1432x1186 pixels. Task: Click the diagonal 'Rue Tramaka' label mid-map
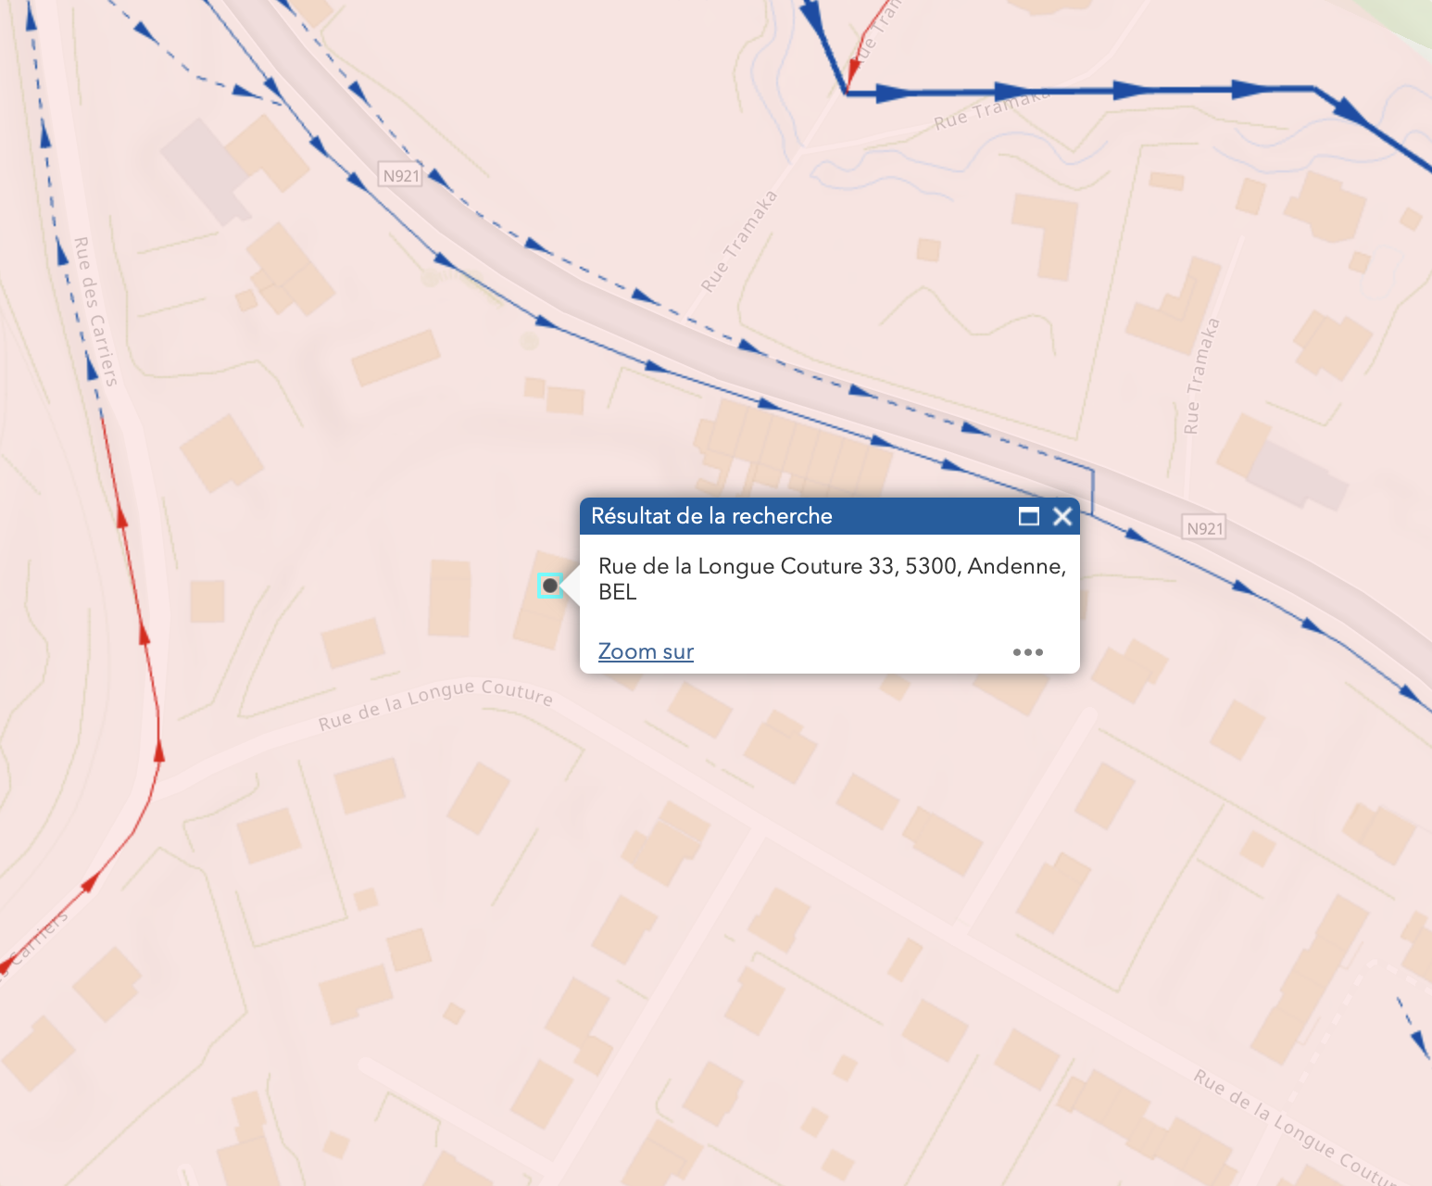coord(738,242)
